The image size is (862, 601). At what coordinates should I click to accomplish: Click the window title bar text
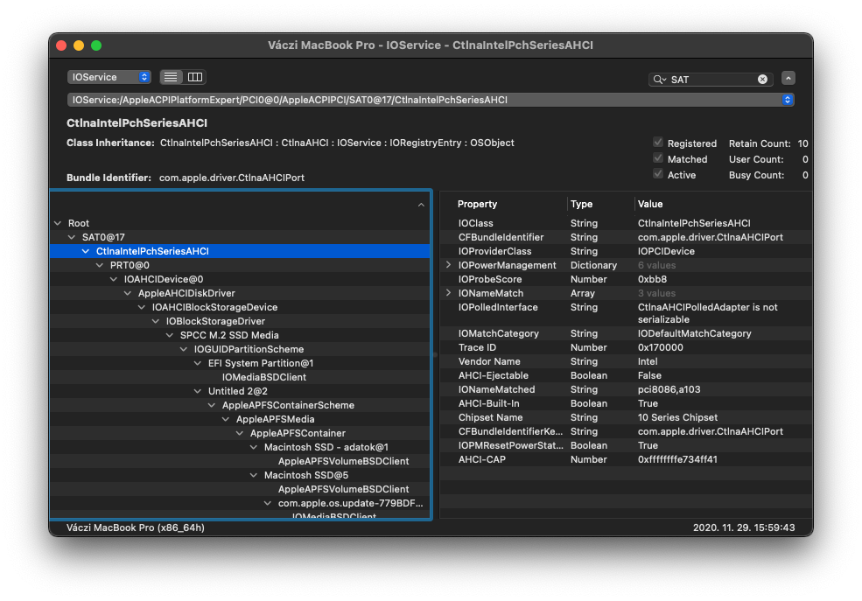tap(431, 45)
